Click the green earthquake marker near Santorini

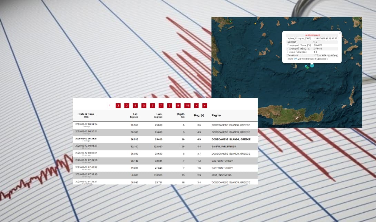click(x=308, y=68)
